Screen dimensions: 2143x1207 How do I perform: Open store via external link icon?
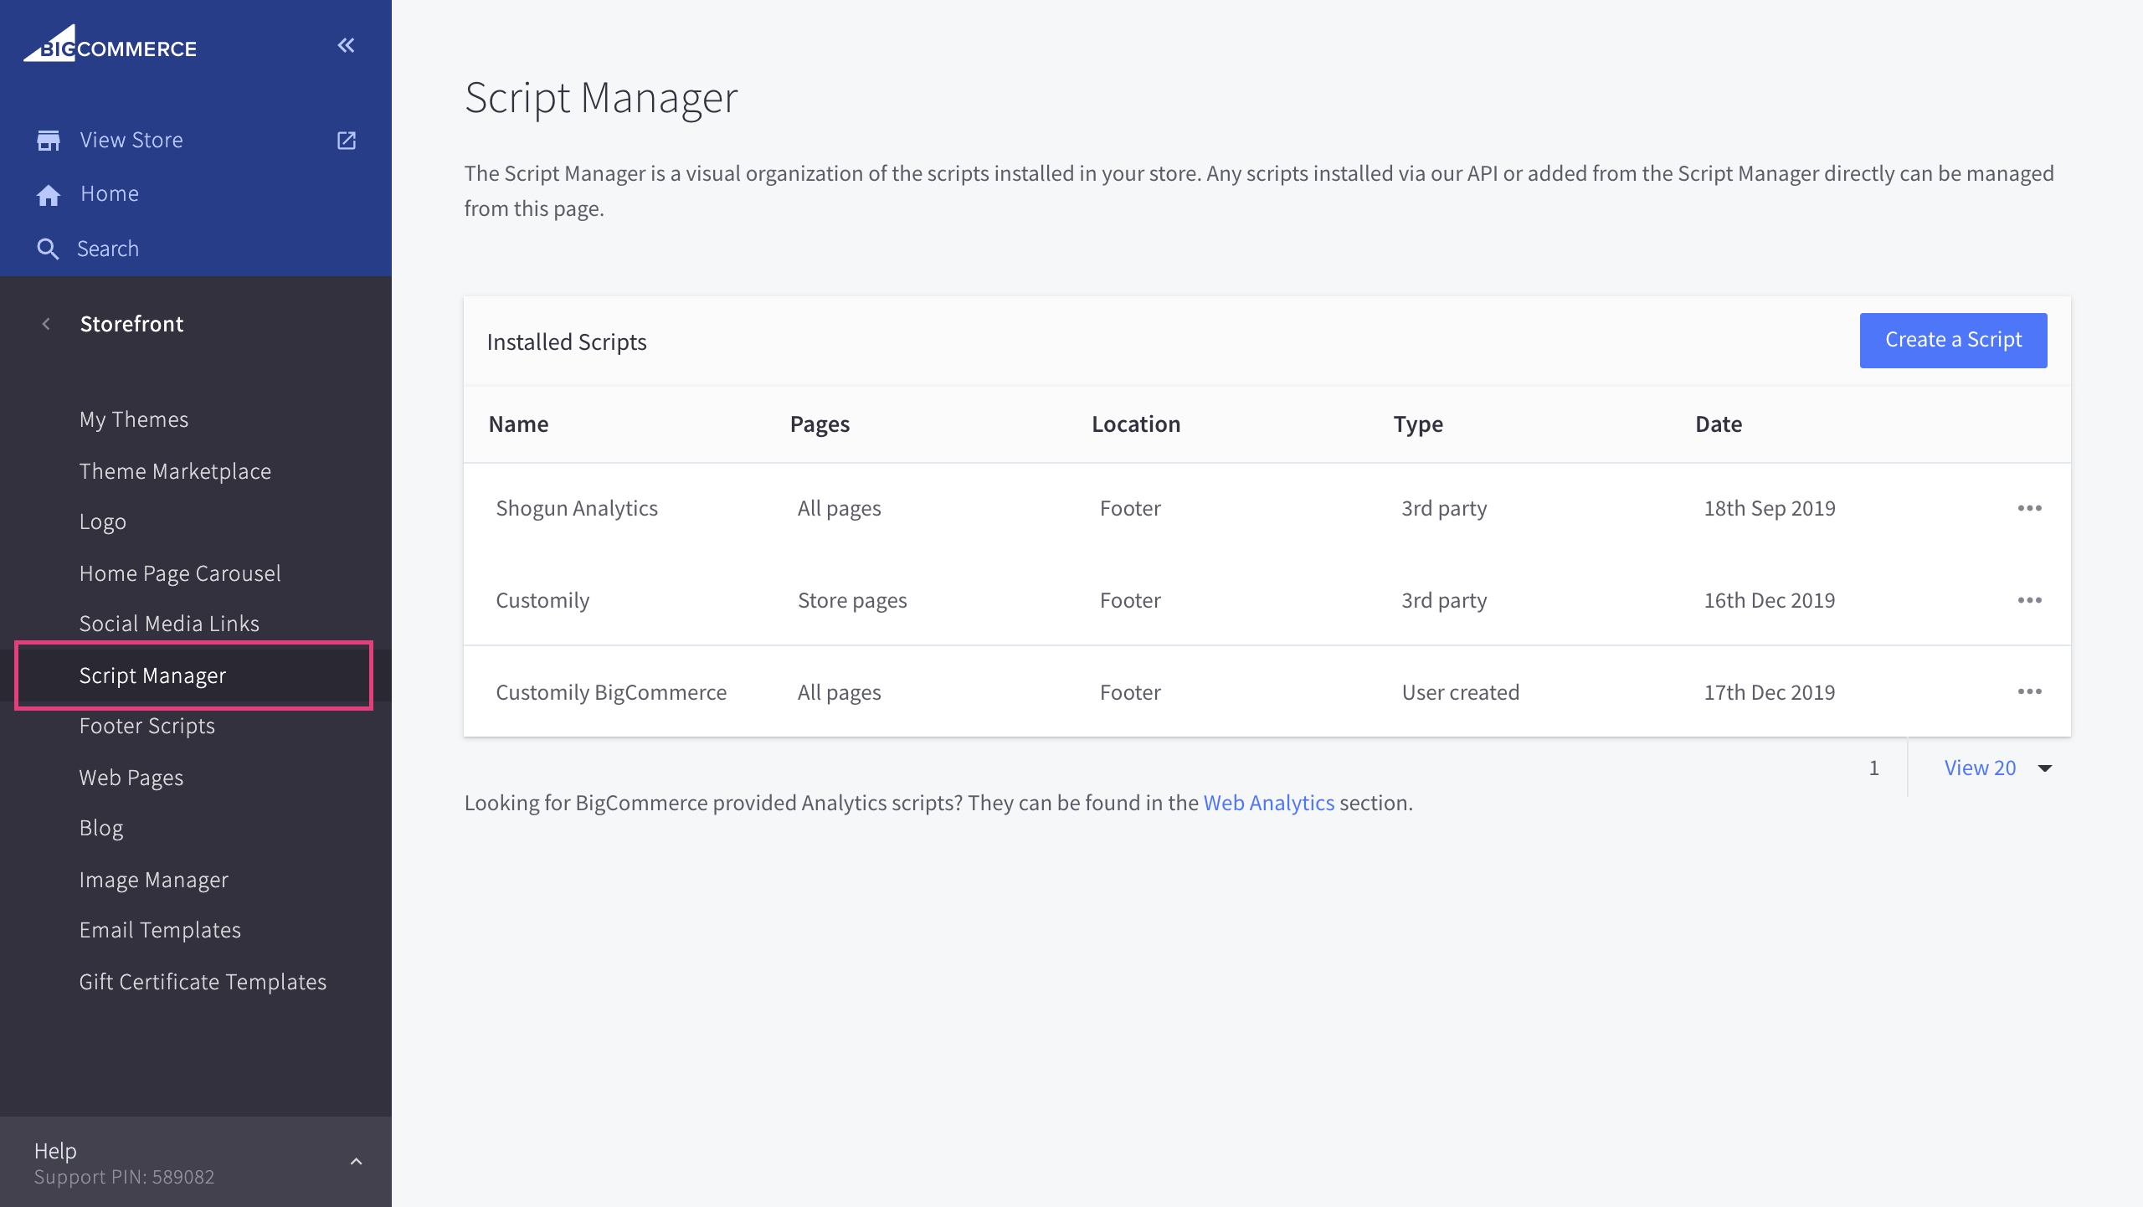pyautogui.click(x=347, y=140)
